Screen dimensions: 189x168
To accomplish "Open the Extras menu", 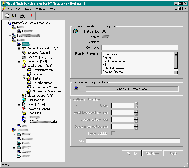I will (28, 9).
